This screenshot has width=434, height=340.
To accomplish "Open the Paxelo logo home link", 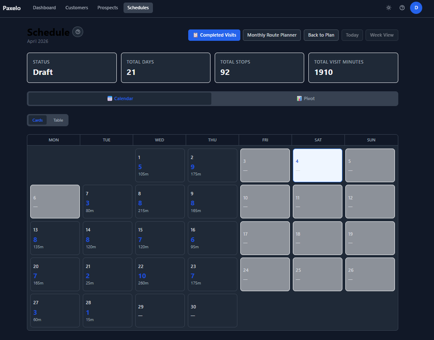I will point(11,8).
